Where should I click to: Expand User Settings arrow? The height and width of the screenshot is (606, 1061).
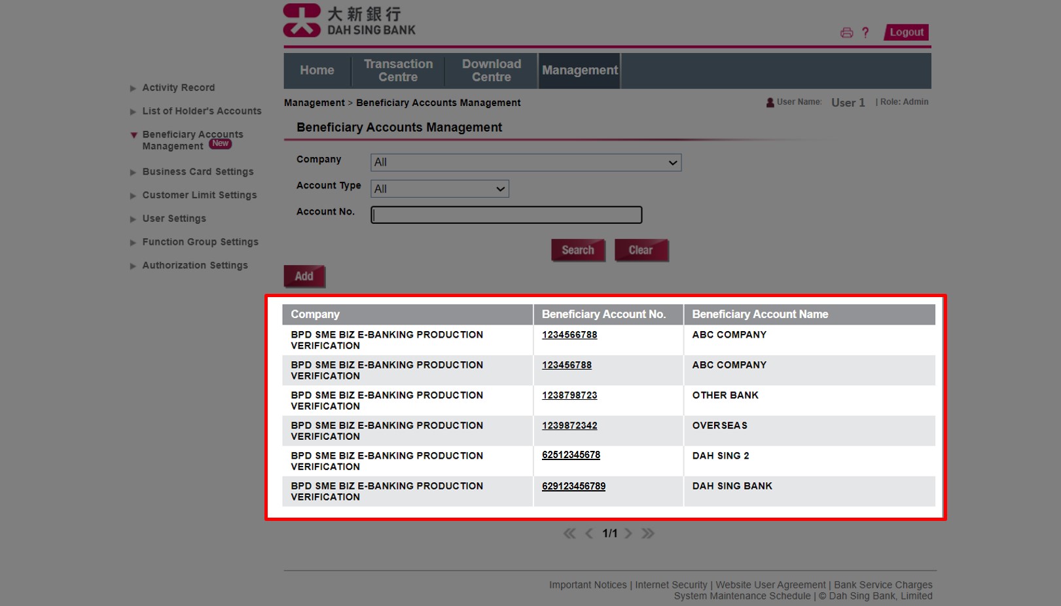click(133, 219)
